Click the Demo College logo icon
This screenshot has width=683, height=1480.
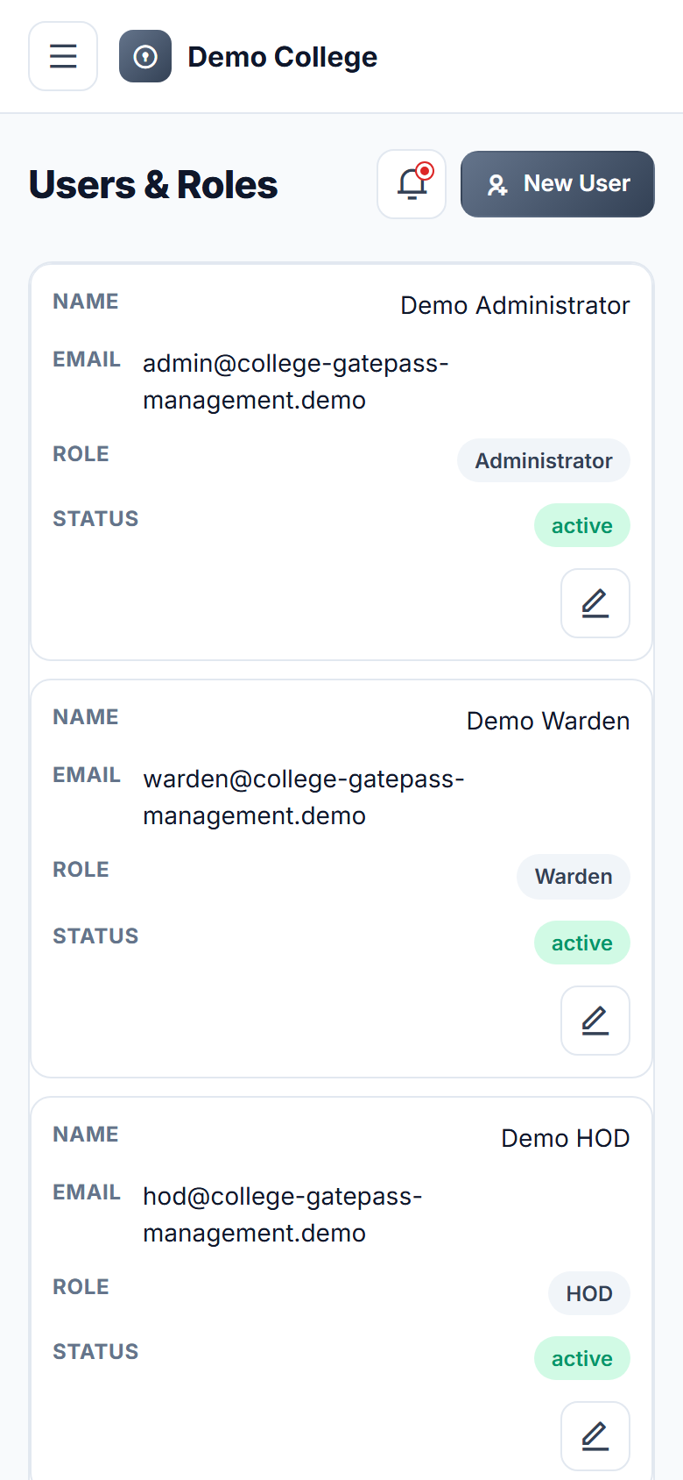[x=145, y=56]
